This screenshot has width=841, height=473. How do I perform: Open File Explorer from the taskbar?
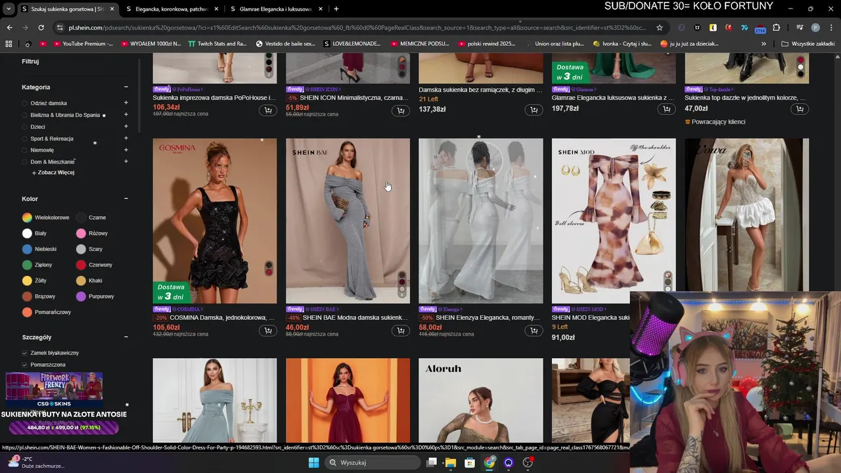(450, 462)
